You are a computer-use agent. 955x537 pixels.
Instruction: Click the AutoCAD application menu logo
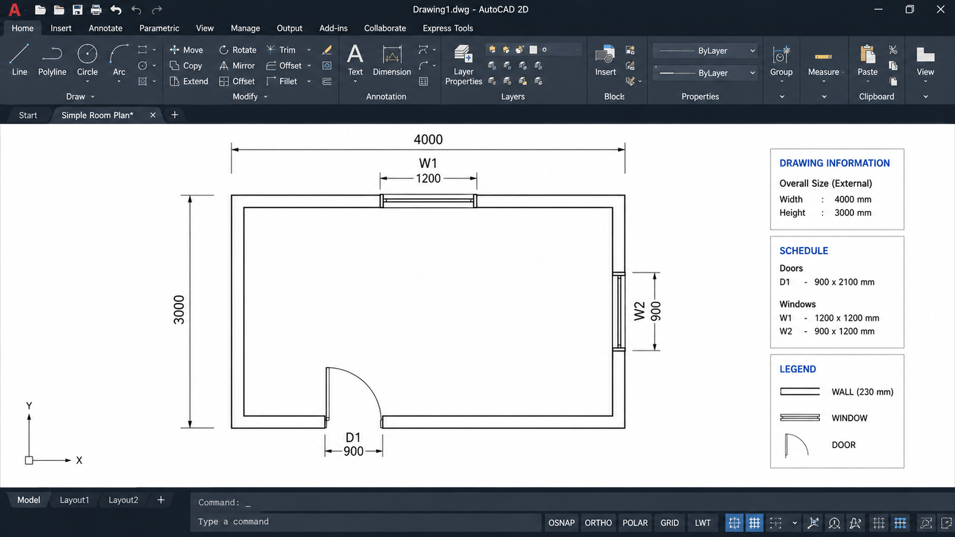(15, 10)
